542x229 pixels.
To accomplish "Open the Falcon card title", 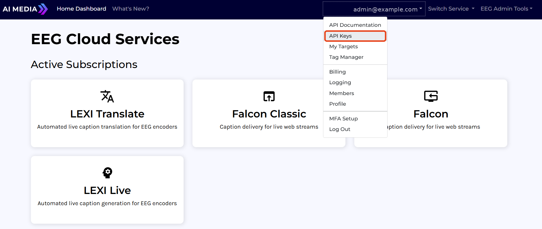I will (431, 114).
